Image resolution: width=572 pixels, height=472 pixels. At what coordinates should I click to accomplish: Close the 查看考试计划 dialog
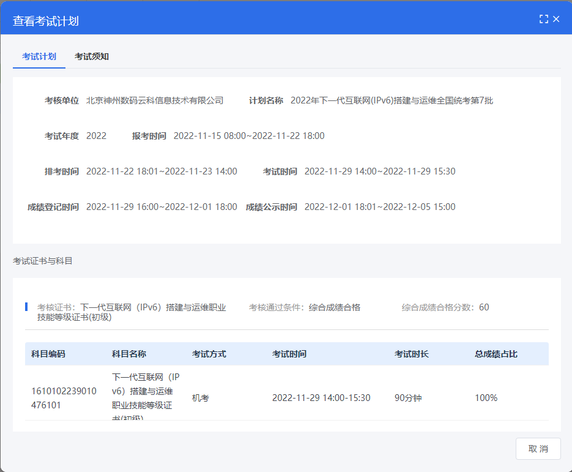[x=556, y=19]
